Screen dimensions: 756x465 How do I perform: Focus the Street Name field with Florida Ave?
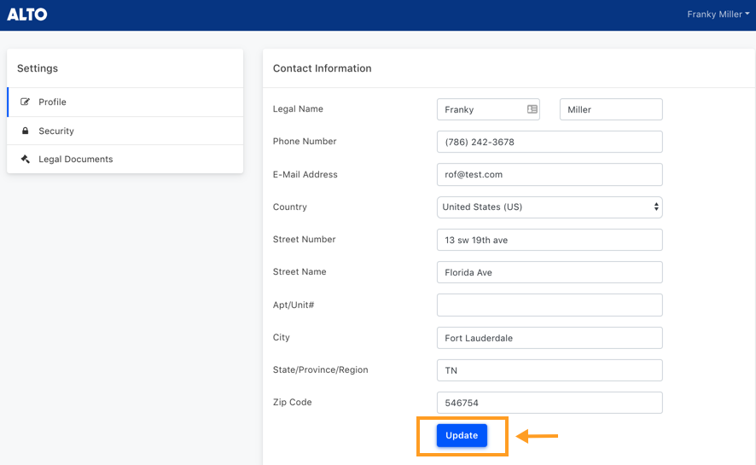point(550,272)
